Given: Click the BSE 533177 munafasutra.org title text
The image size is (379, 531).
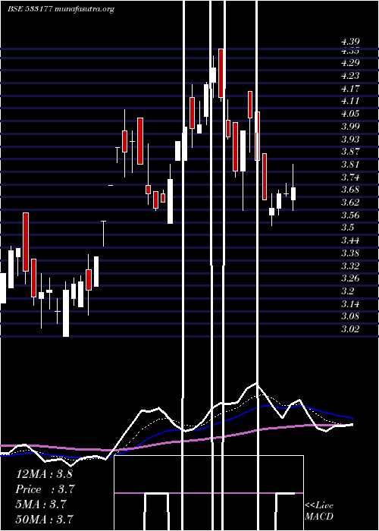Looking at the screenshot, I should click(x=61, y=9).
